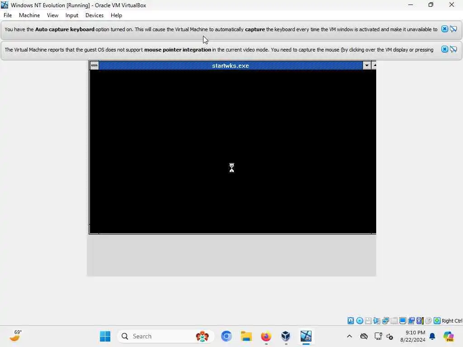Click the OneDrive cloud tray icon
This screenshot has width=463, height=347.
coord(364,336)
